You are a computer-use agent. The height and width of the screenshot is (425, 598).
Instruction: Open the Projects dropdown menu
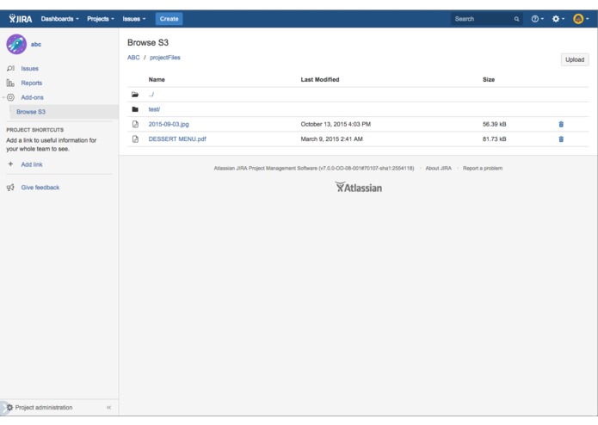point(101,19)
